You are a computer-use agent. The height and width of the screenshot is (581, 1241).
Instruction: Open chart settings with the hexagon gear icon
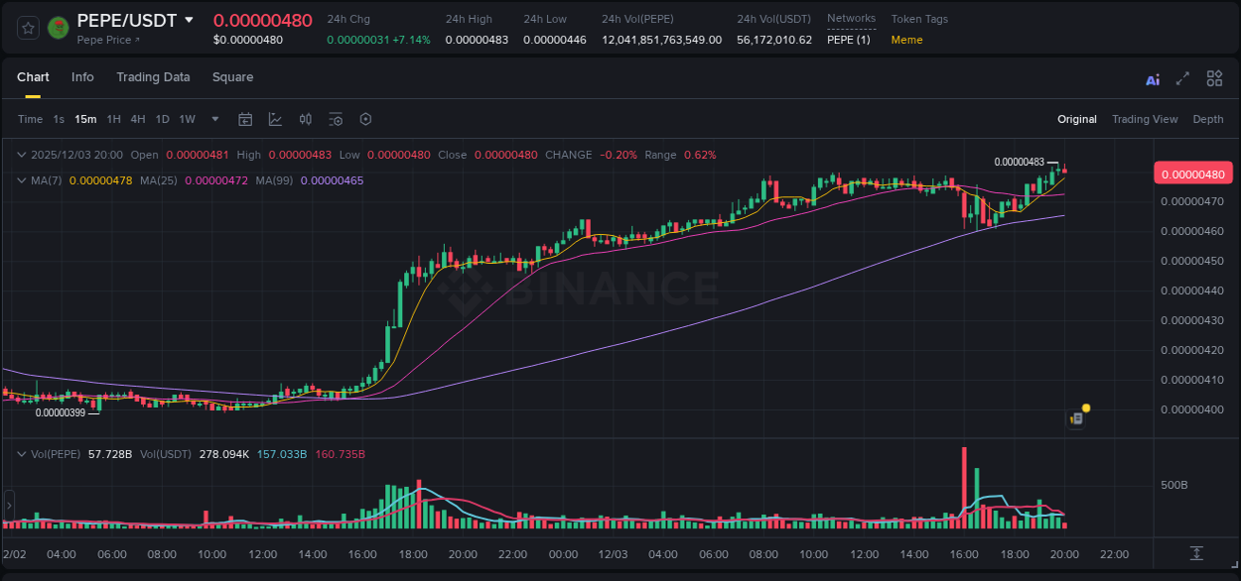tap(365, 119)
